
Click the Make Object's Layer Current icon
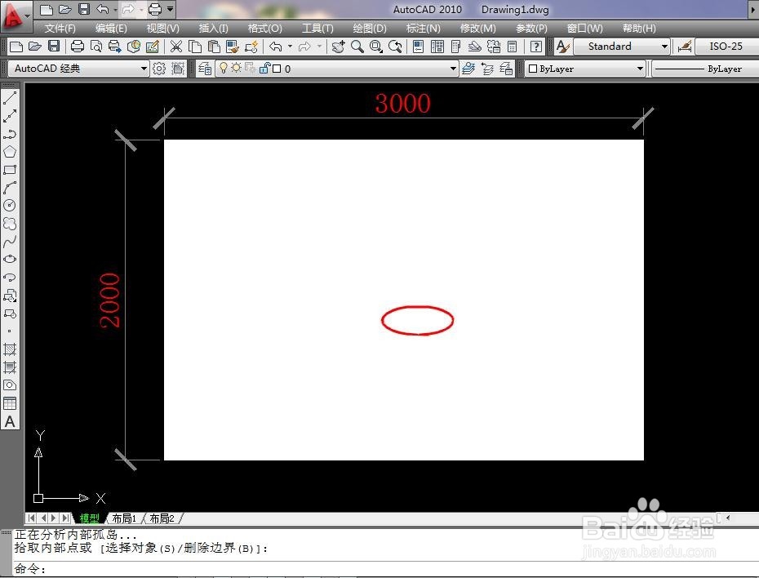pyautogui.click(x=468, y=69)
